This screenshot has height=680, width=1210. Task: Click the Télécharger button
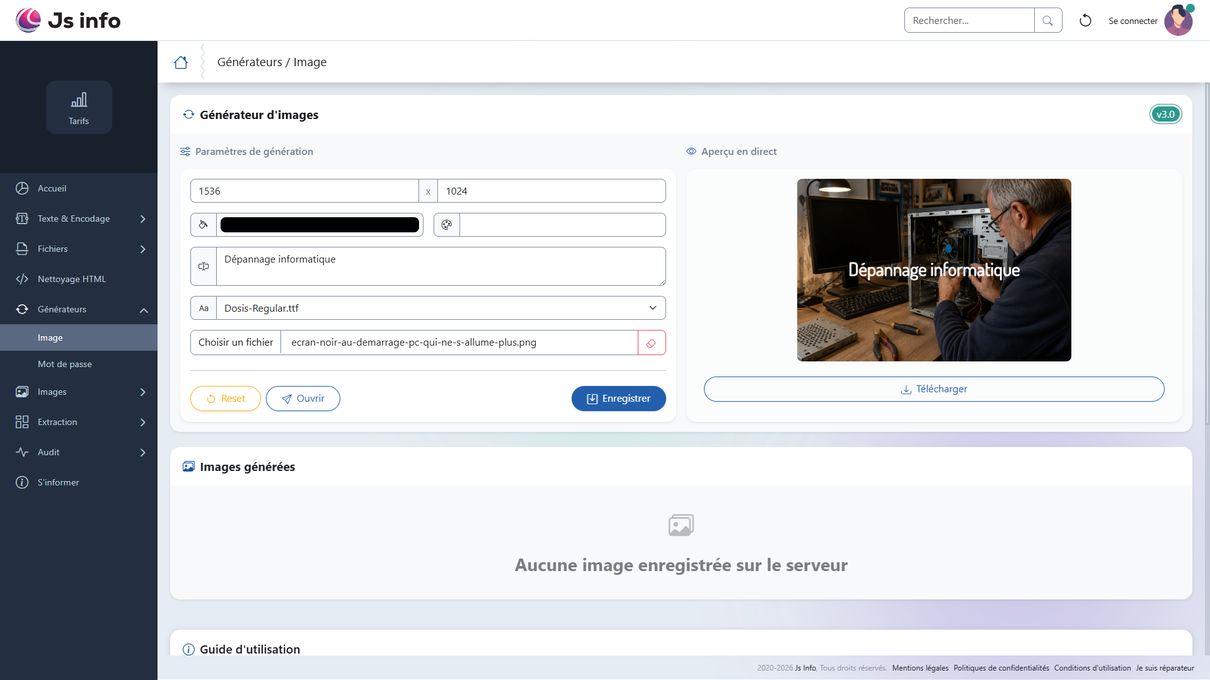tap(934, 389)
